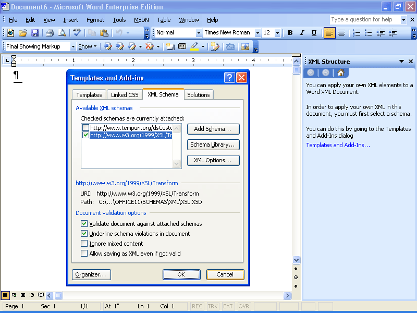
Task: Toggle Bold formatting in the toolbar
Action: 290,32
